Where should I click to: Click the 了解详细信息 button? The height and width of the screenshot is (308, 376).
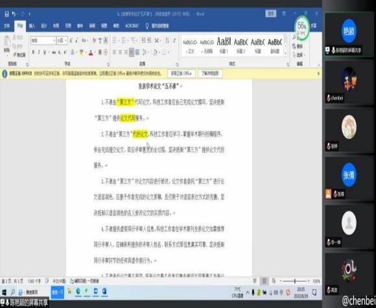[x=210, y=74]
